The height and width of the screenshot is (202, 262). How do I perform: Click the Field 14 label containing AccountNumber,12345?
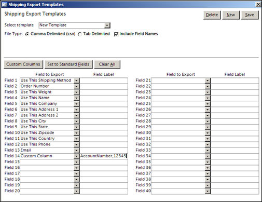pos(104,156)
